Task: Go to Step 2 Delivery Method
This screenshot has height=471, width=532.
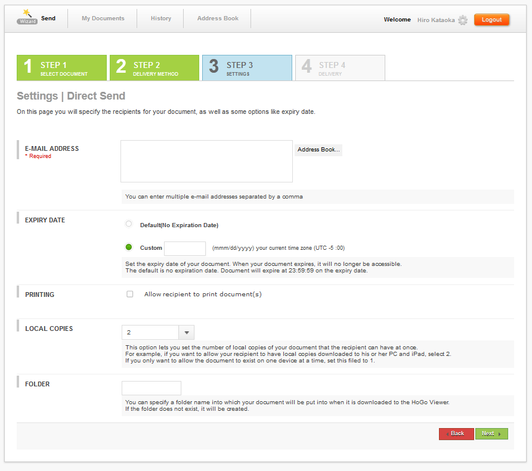Action: click(154, 68)
